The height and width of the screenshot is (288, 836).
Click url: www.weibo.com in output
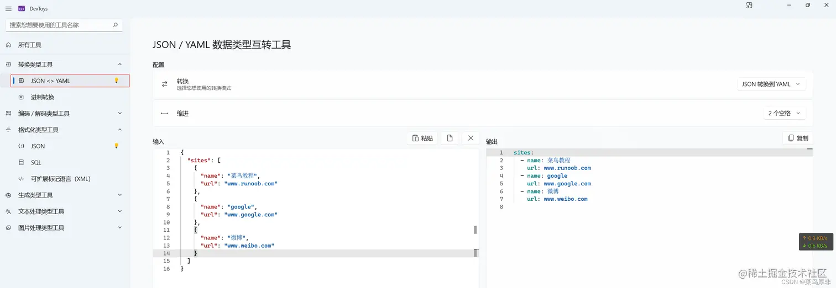point(557,199)
